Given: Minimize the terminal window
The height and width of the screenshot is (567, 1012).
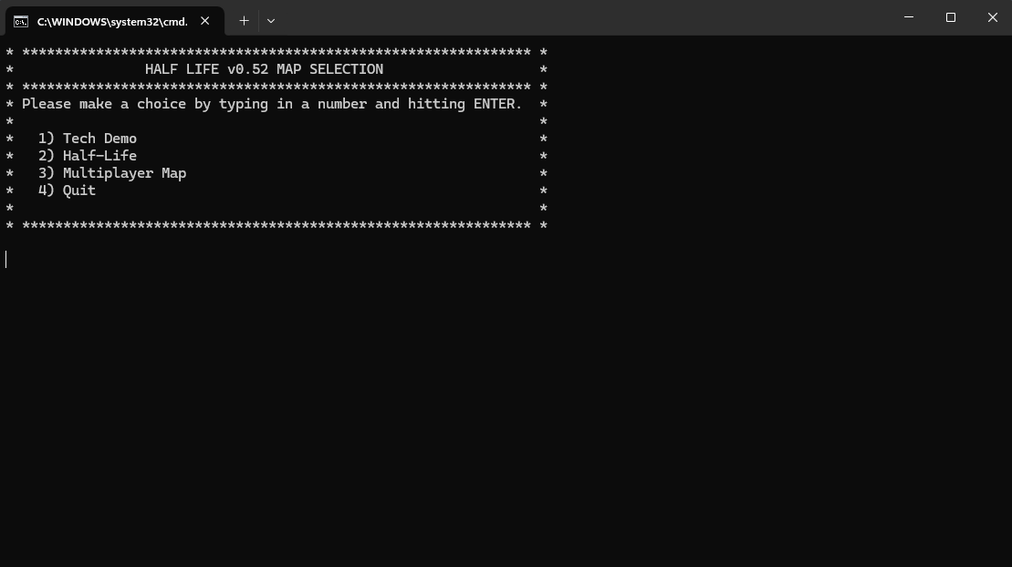Looking at the screenshot, I should pos(909,17).
